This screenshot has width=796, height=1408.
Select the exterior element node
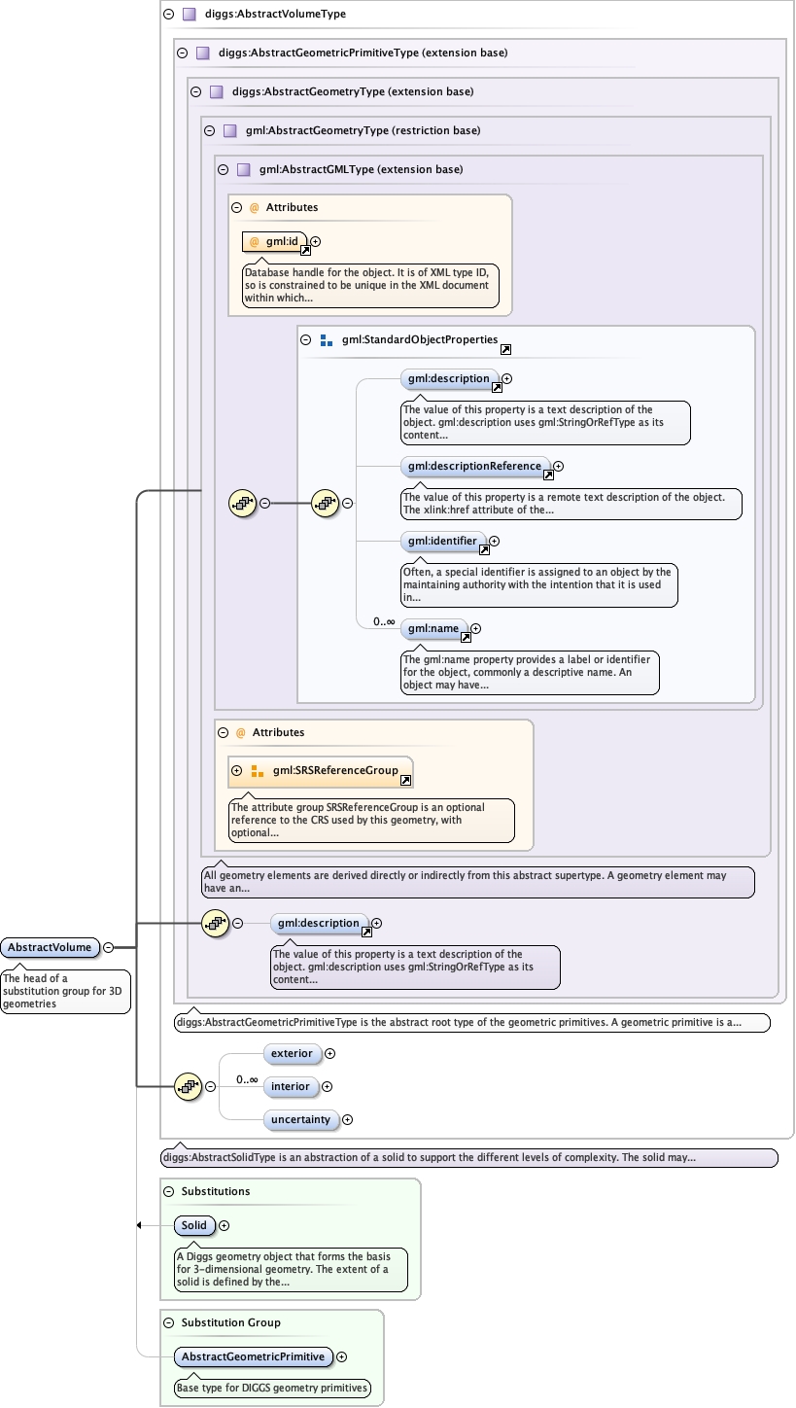[x=292, y=1053]
